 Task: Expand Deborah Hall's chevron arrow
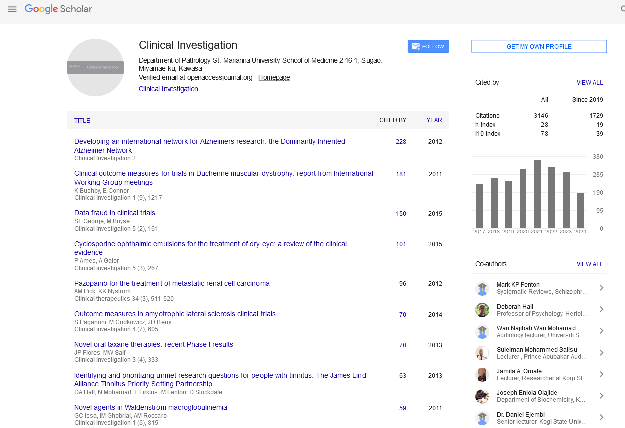pyautogui.click(x=602, y=309)
